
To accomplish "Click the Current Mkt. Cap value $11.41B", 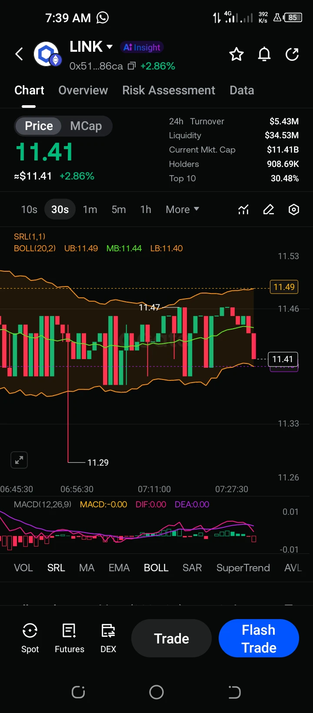I will click(283, 150).
